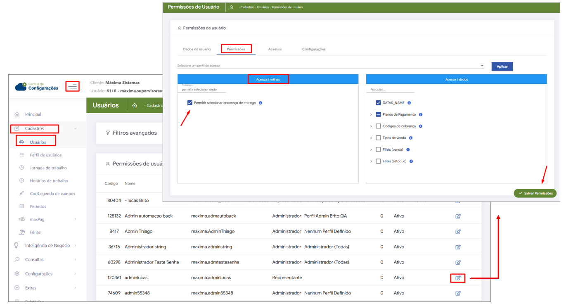Open edit icon for adminlucas row

pos(458,278)
